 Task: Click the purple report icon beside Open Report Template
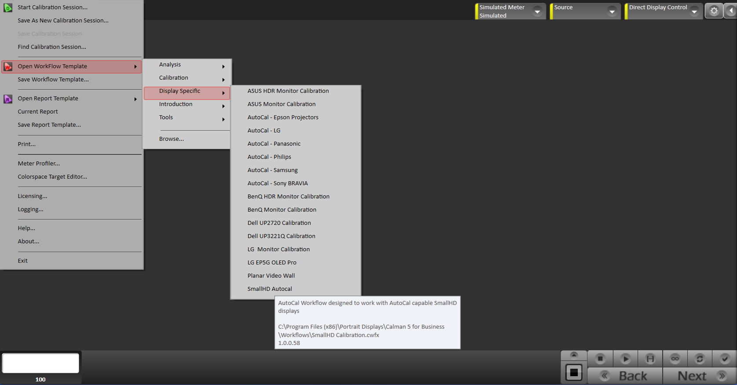(8, 99)
